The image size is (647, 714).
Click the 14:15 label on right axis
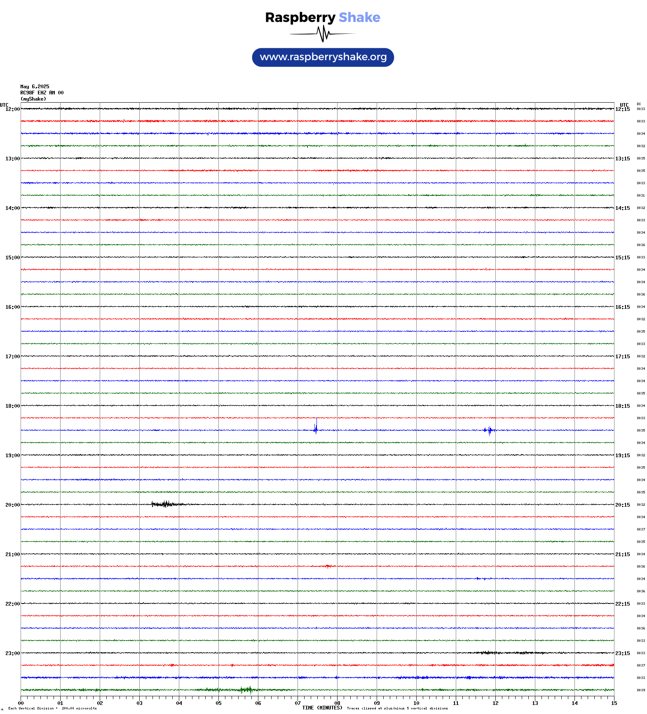click(x=622, y=208)
